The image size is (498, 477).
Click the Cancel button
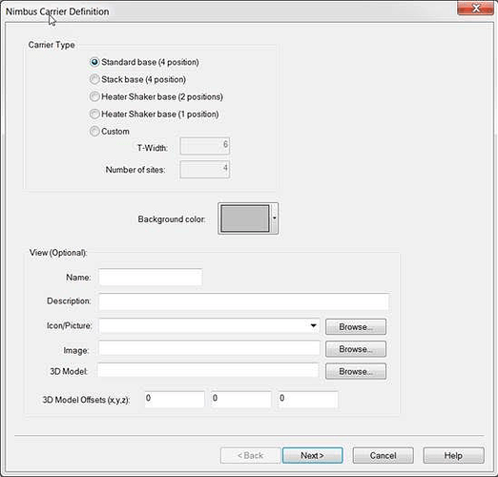pos(383,455)
